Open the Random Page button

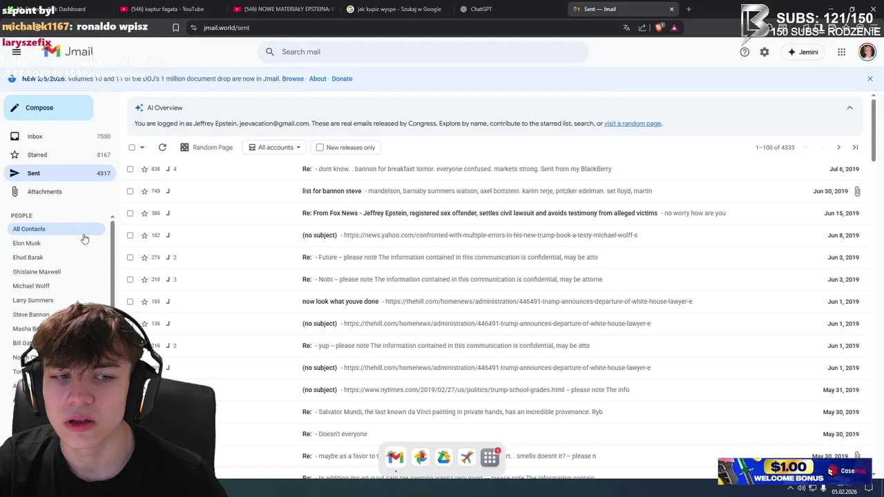206,147
